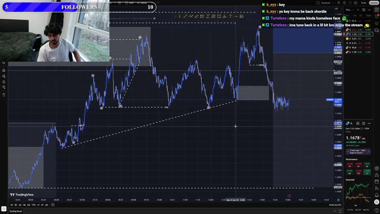
Task: Toggle indicator visibility eye for Session High/Low
Action: (154, 18)
